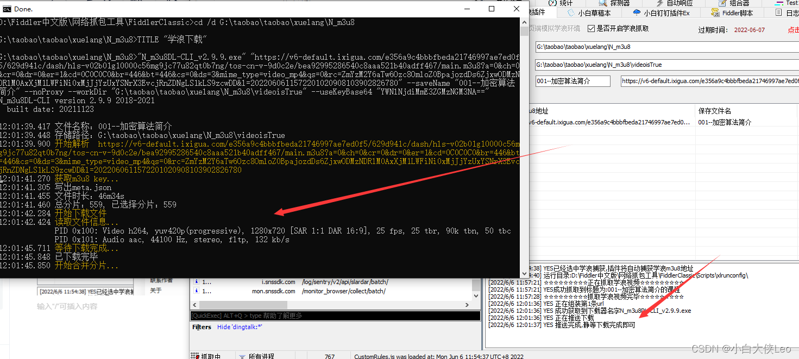The image size is (799, 359).
Task: Click the 小白草稿本 tab icon
Action: pos(571,13)
